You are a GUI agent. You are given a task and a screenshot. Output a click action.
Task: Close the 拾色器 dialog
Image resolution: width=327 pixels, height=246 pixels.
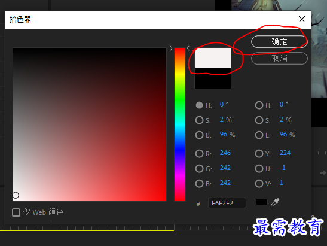pos(301,19)
